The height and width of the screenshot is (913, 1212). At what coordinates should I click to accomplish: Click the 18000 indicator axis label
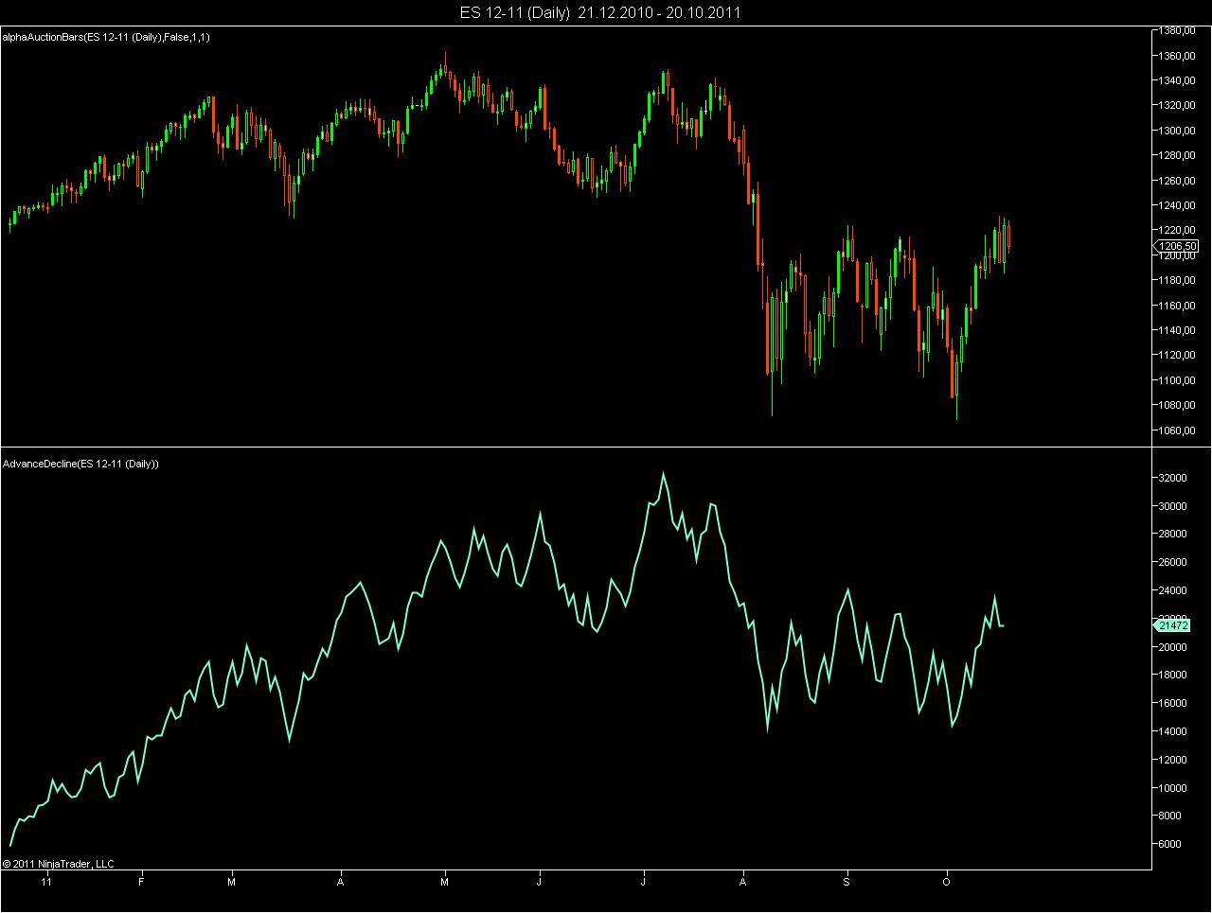point(1174,675)
